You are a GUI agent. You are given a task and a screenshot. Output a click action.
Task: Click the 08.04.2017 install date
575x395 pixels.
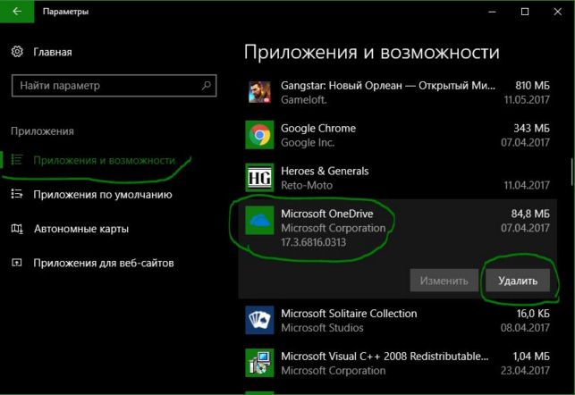click(525, 328)
